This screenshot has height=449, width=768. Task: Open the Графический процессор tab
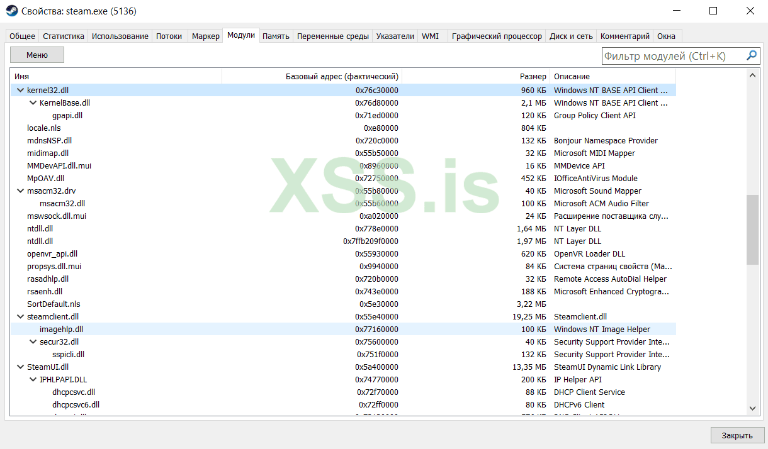(497, 36)
